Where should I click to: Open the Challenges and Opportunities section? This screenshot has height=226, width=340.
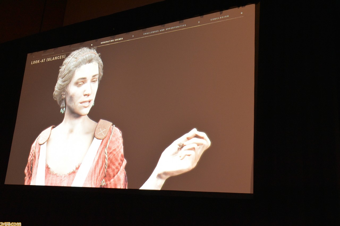click(x=165, y=30)
